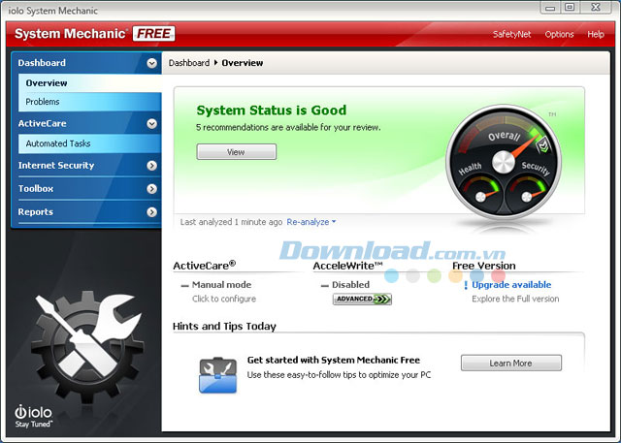The image size is (621, 443).
Task: Click 'System Status is Good' heading
Action: (x=272, y=110)
